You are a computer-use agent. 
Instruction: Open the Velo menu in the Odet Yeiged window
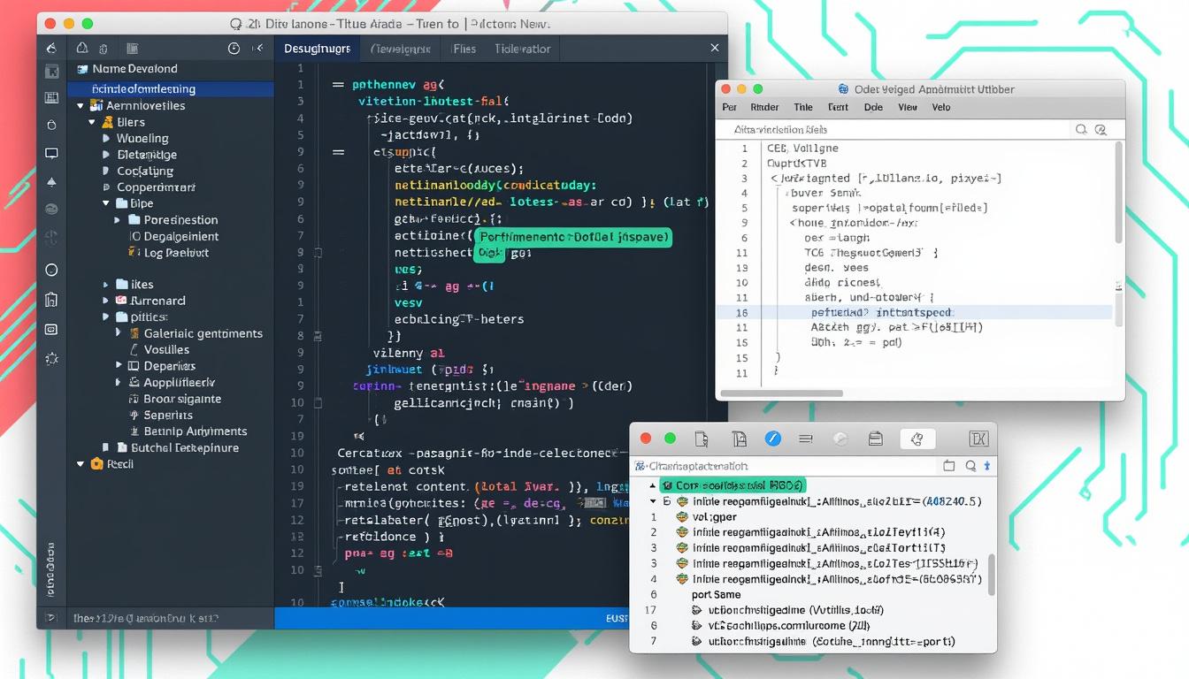(941, 107)
